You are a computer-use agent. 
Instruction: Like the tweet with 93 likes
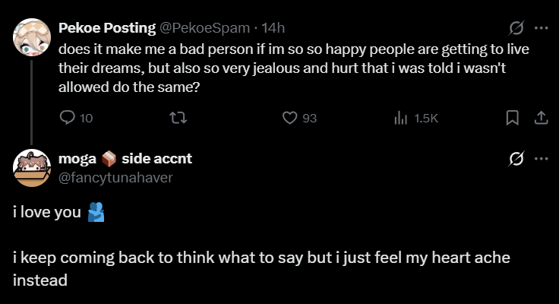(289, 118)
